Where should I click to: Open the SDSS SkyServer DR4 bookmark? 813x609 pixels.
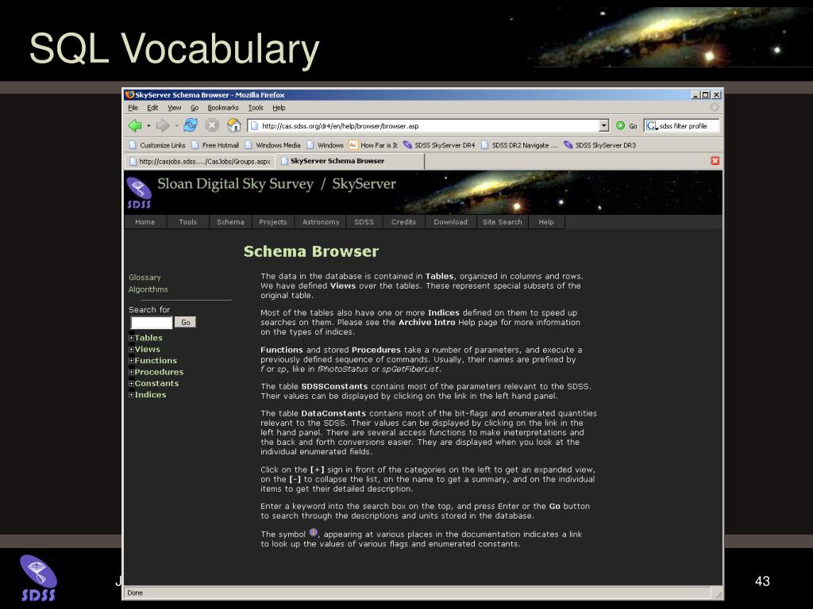pos(439,145)
